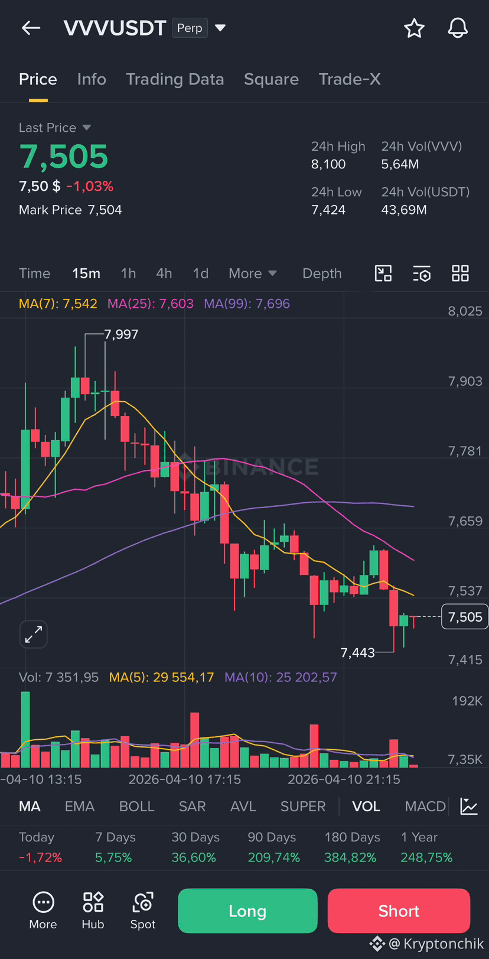This screenshot has width=489, height=959.
Task: Tap the green Long button
Action: 247,911
